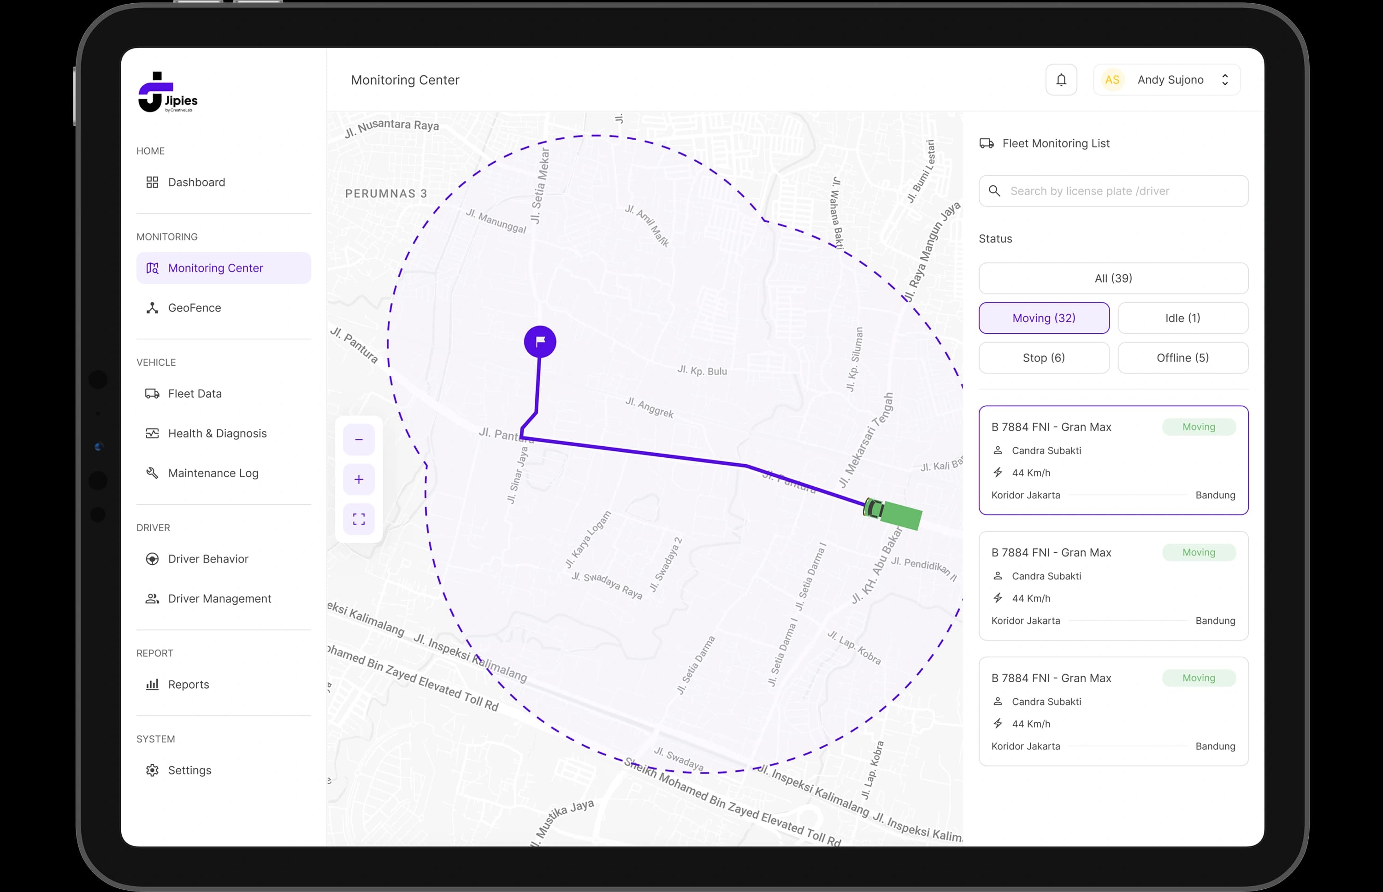1383x892 pixels.
Task: Select the Moving (32) filter
Action: 1044,318
